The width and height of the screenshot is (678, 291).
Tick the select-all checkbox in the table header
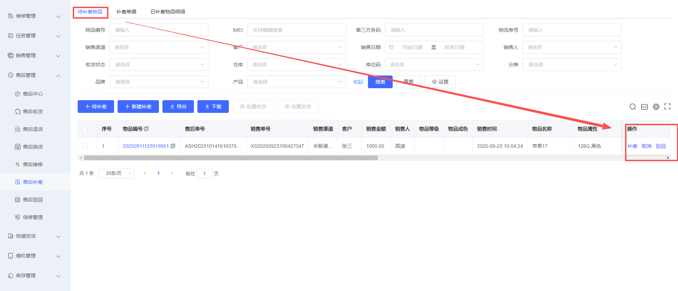(85, 129)
